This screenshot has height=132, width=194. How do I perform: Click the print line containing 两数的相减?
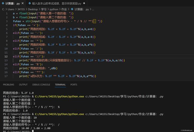click(x=58, y=37)
